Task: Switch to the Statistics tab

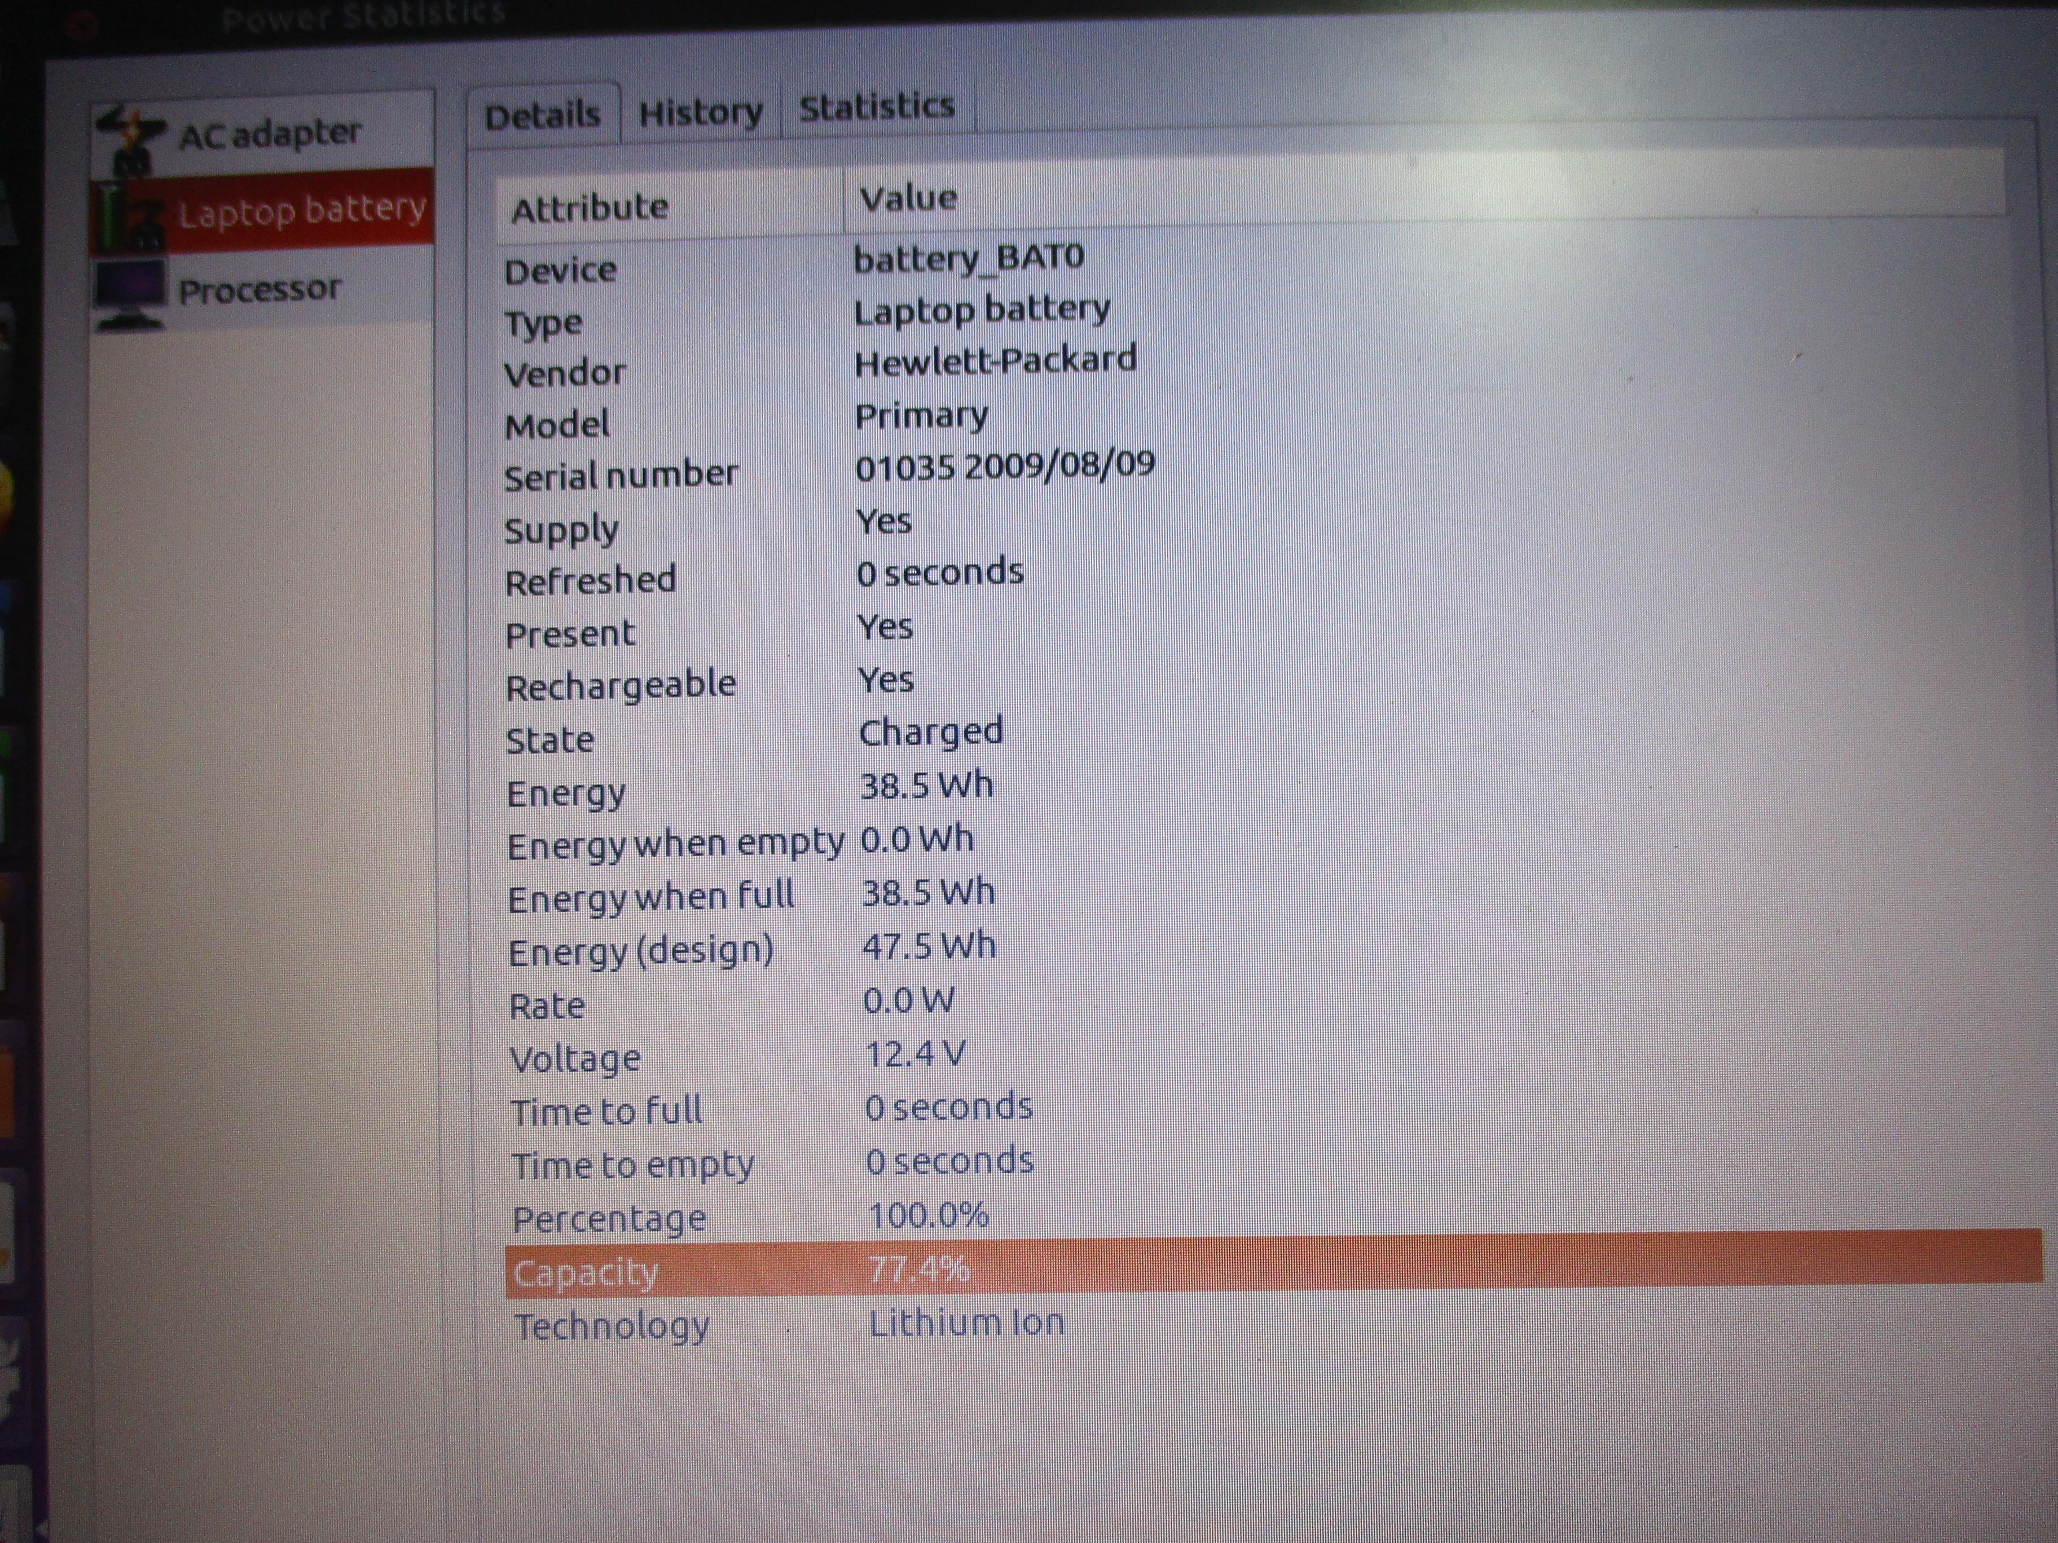Action: pos(877,107)
